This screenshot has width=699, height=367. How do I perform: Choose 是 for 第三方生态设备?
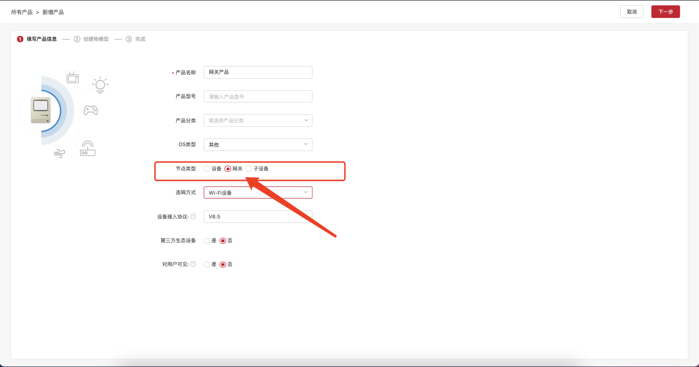click(207, 240)
